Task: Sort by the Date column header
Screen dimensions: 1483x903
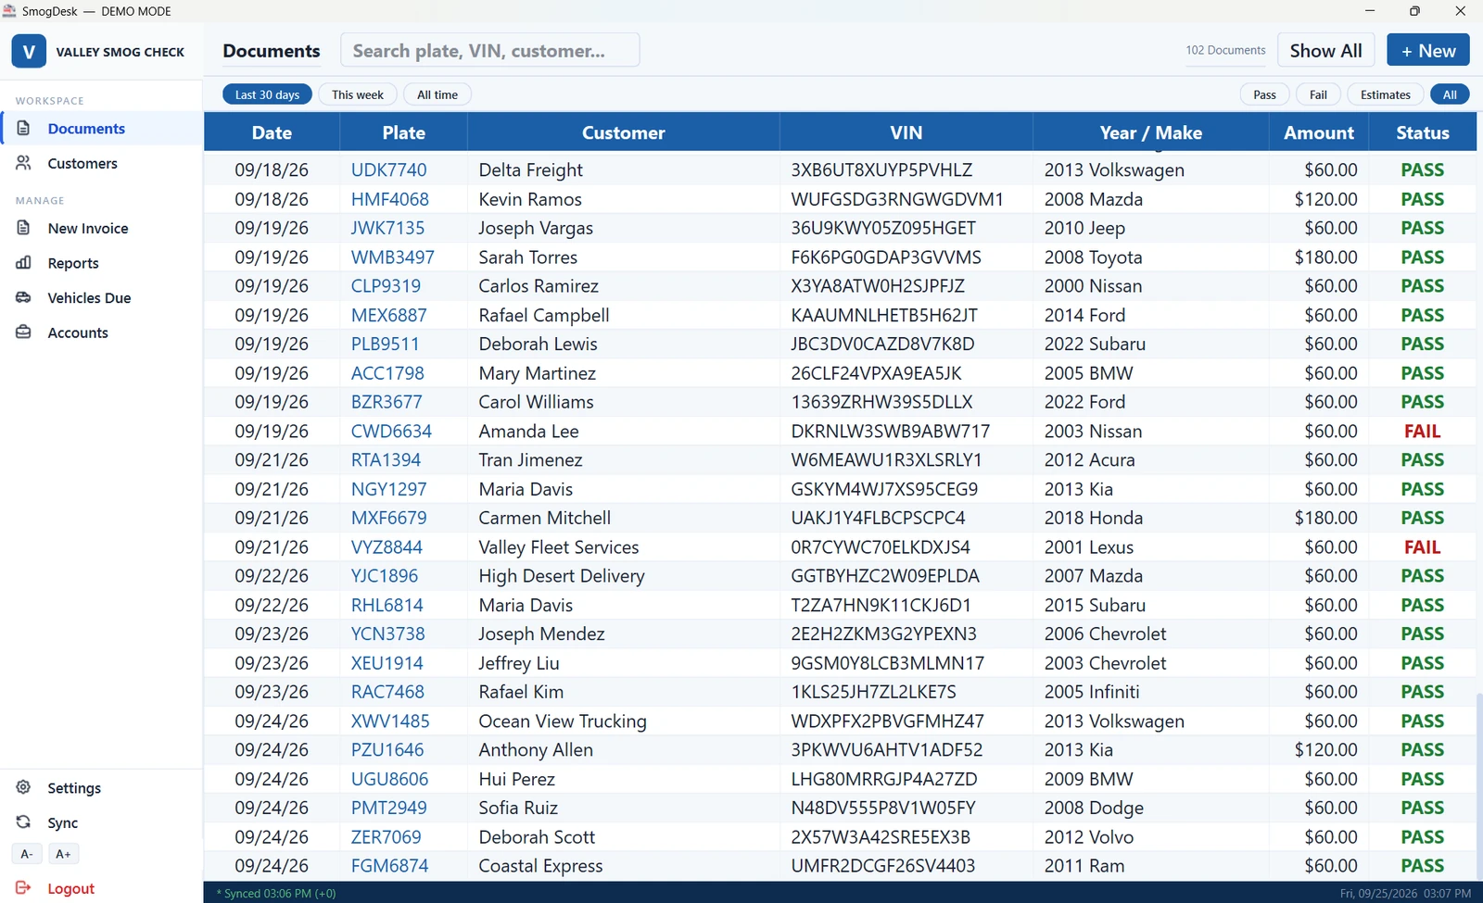Action: pos(272,132)
